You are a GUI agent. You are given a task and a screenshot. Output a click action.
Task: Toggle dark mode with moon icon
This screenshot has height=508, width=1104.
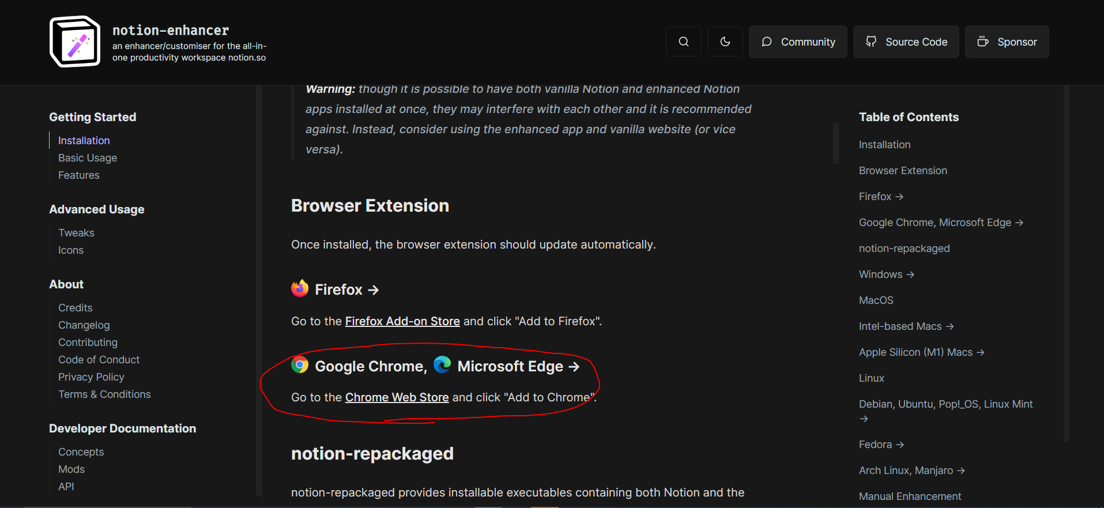click(725, 42)
